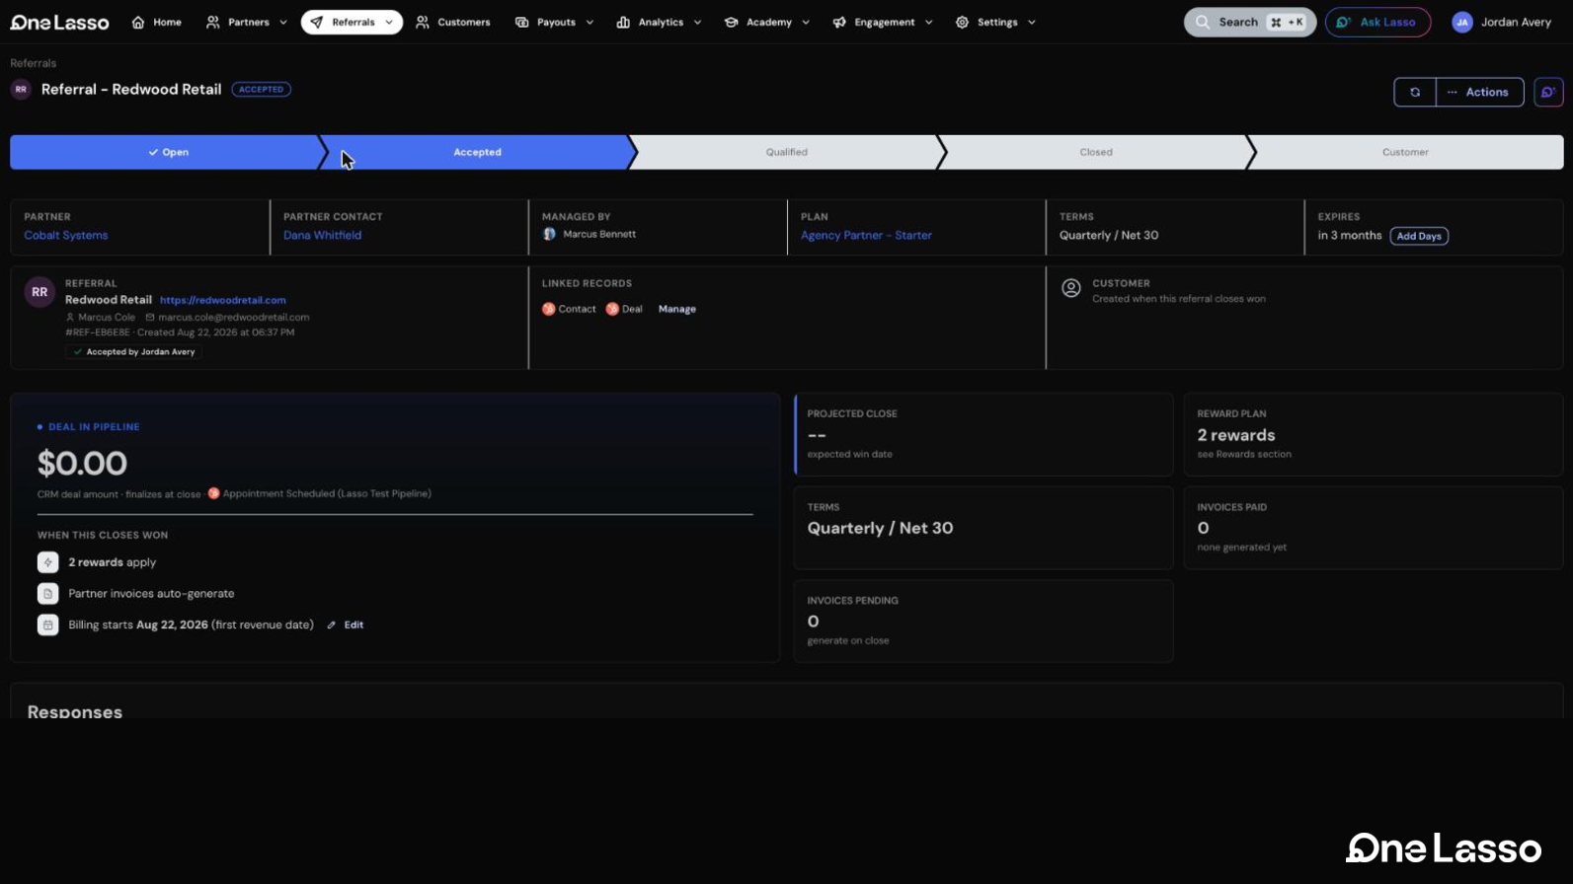Screen dimensions: 1573x884
Task: Click the Jordan Avery JA avatar
Action: [x=1462, y=22]
